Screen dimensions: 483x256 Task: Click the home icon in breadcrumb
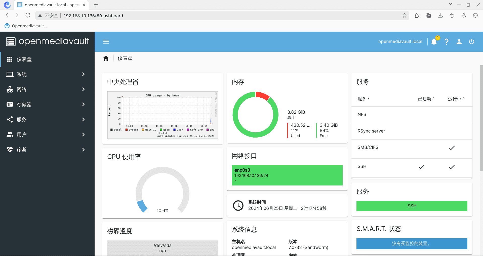[106, 58]
